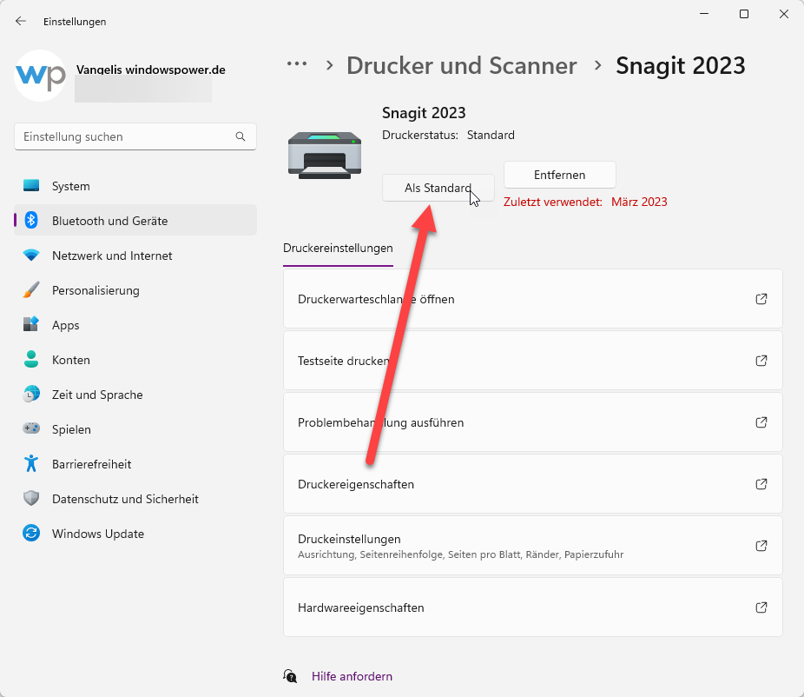This screenshot has height=697, width=804.
Task: Click the paintbrush icon for Personalisierung
Action: [x=31, y=290]
